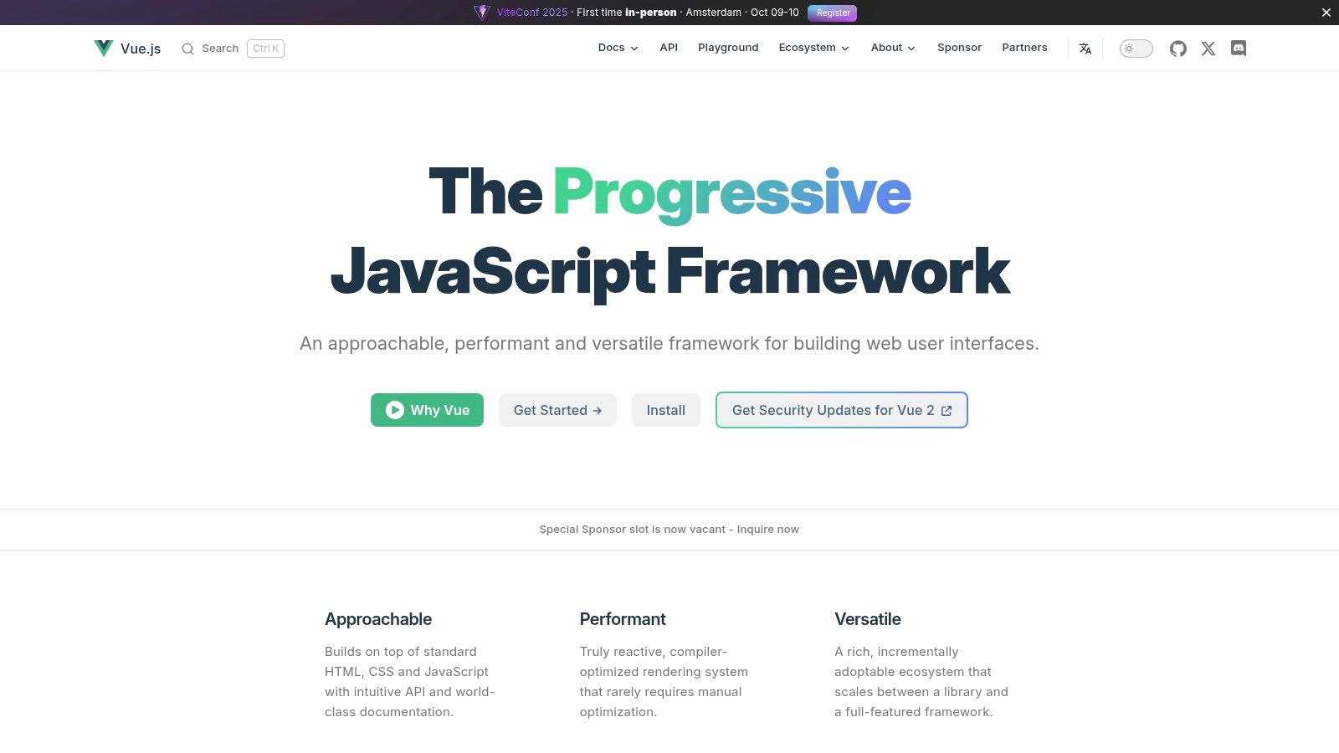Expand the About dropdown menu
Screen dimensions: 1339x753
tap(893, 48)
